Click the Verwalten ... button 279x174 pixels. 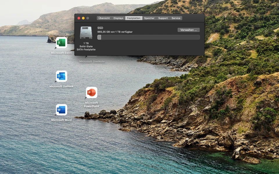coord(189,30)
